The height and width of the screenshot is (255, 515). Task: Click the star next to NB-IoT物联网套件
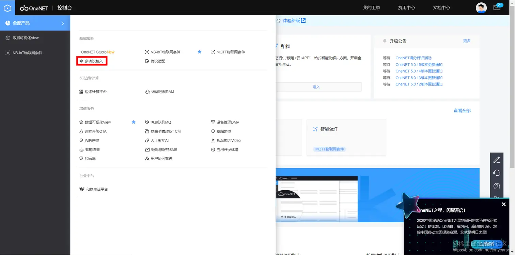[200, 52]
